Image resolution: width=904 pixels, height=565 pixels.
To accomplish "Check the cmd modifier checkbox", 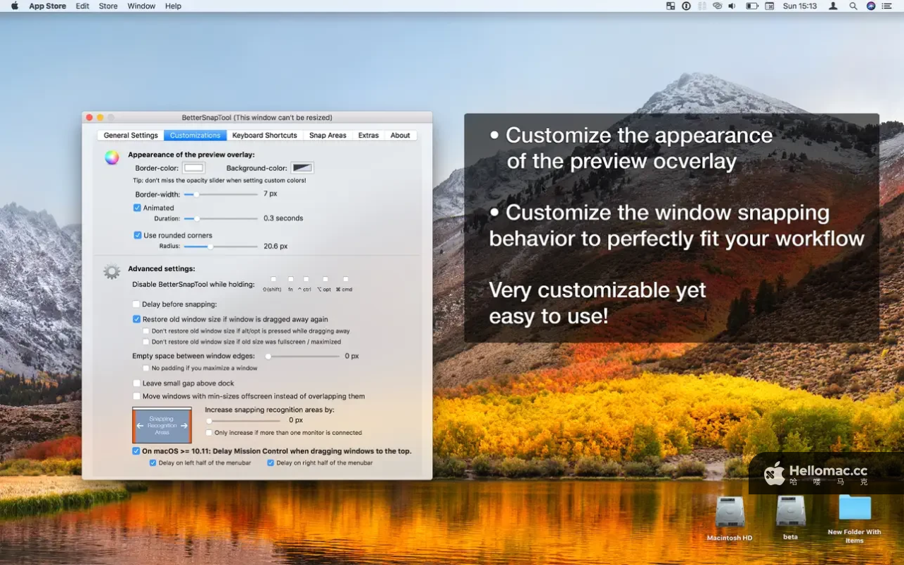I will point(345,279).
